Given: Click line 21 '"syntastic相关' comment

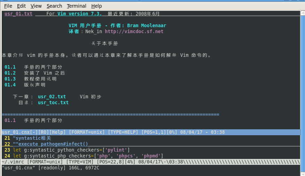Looking at the screenshot, I should point(32,138).
